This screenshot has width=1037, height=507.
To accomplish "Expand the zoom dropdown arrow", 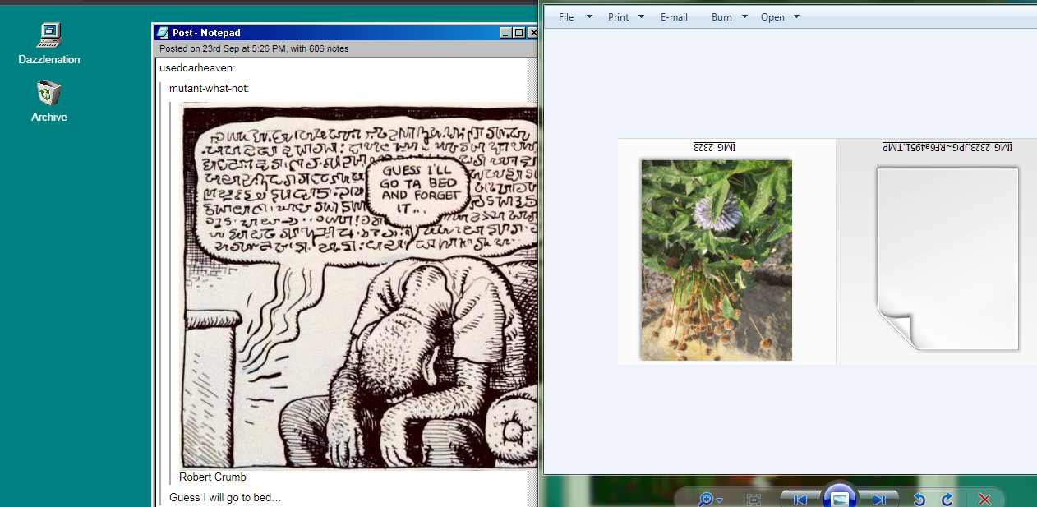I will tap(720, 500).
